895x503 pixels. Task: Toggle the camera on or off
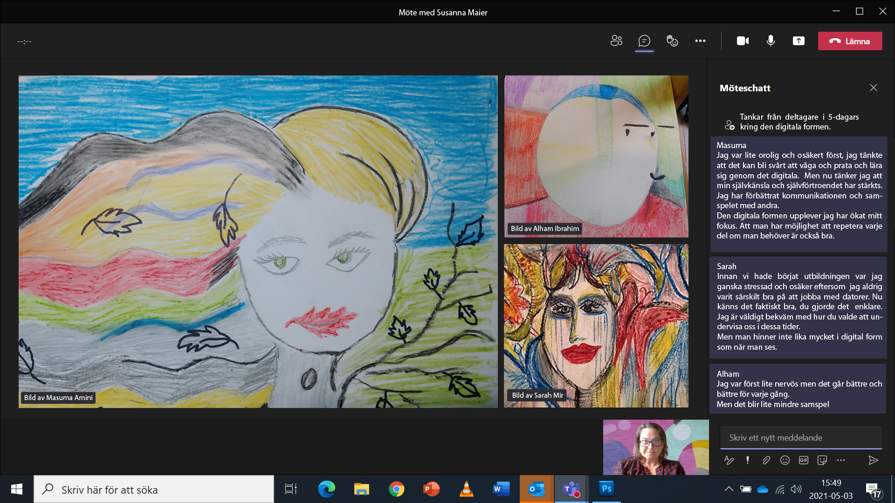pos(743,41)
